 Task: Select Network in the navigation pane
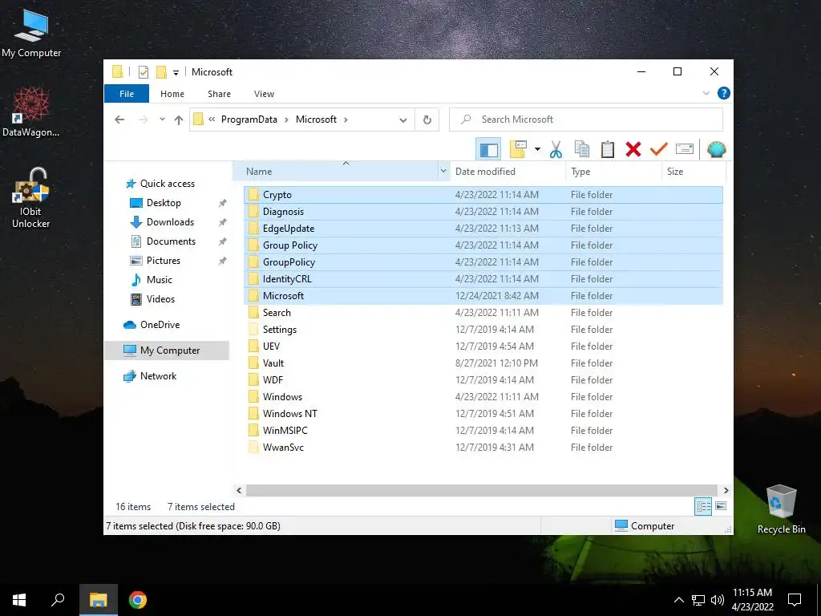[158, 376]
